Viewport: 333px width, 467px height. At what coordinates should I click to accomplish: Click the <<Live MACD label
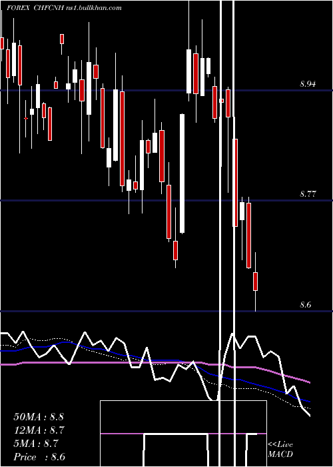(x=280, y=449)
